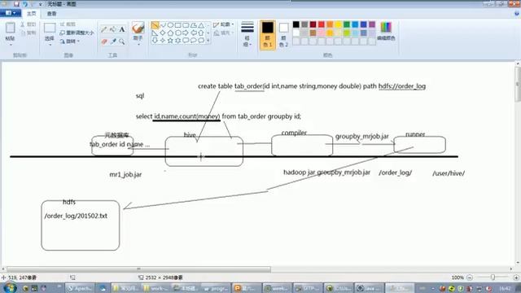Click the zoom slider handle
The width and height of the screenshot is (521, 293).
click(x=493, y=277)
